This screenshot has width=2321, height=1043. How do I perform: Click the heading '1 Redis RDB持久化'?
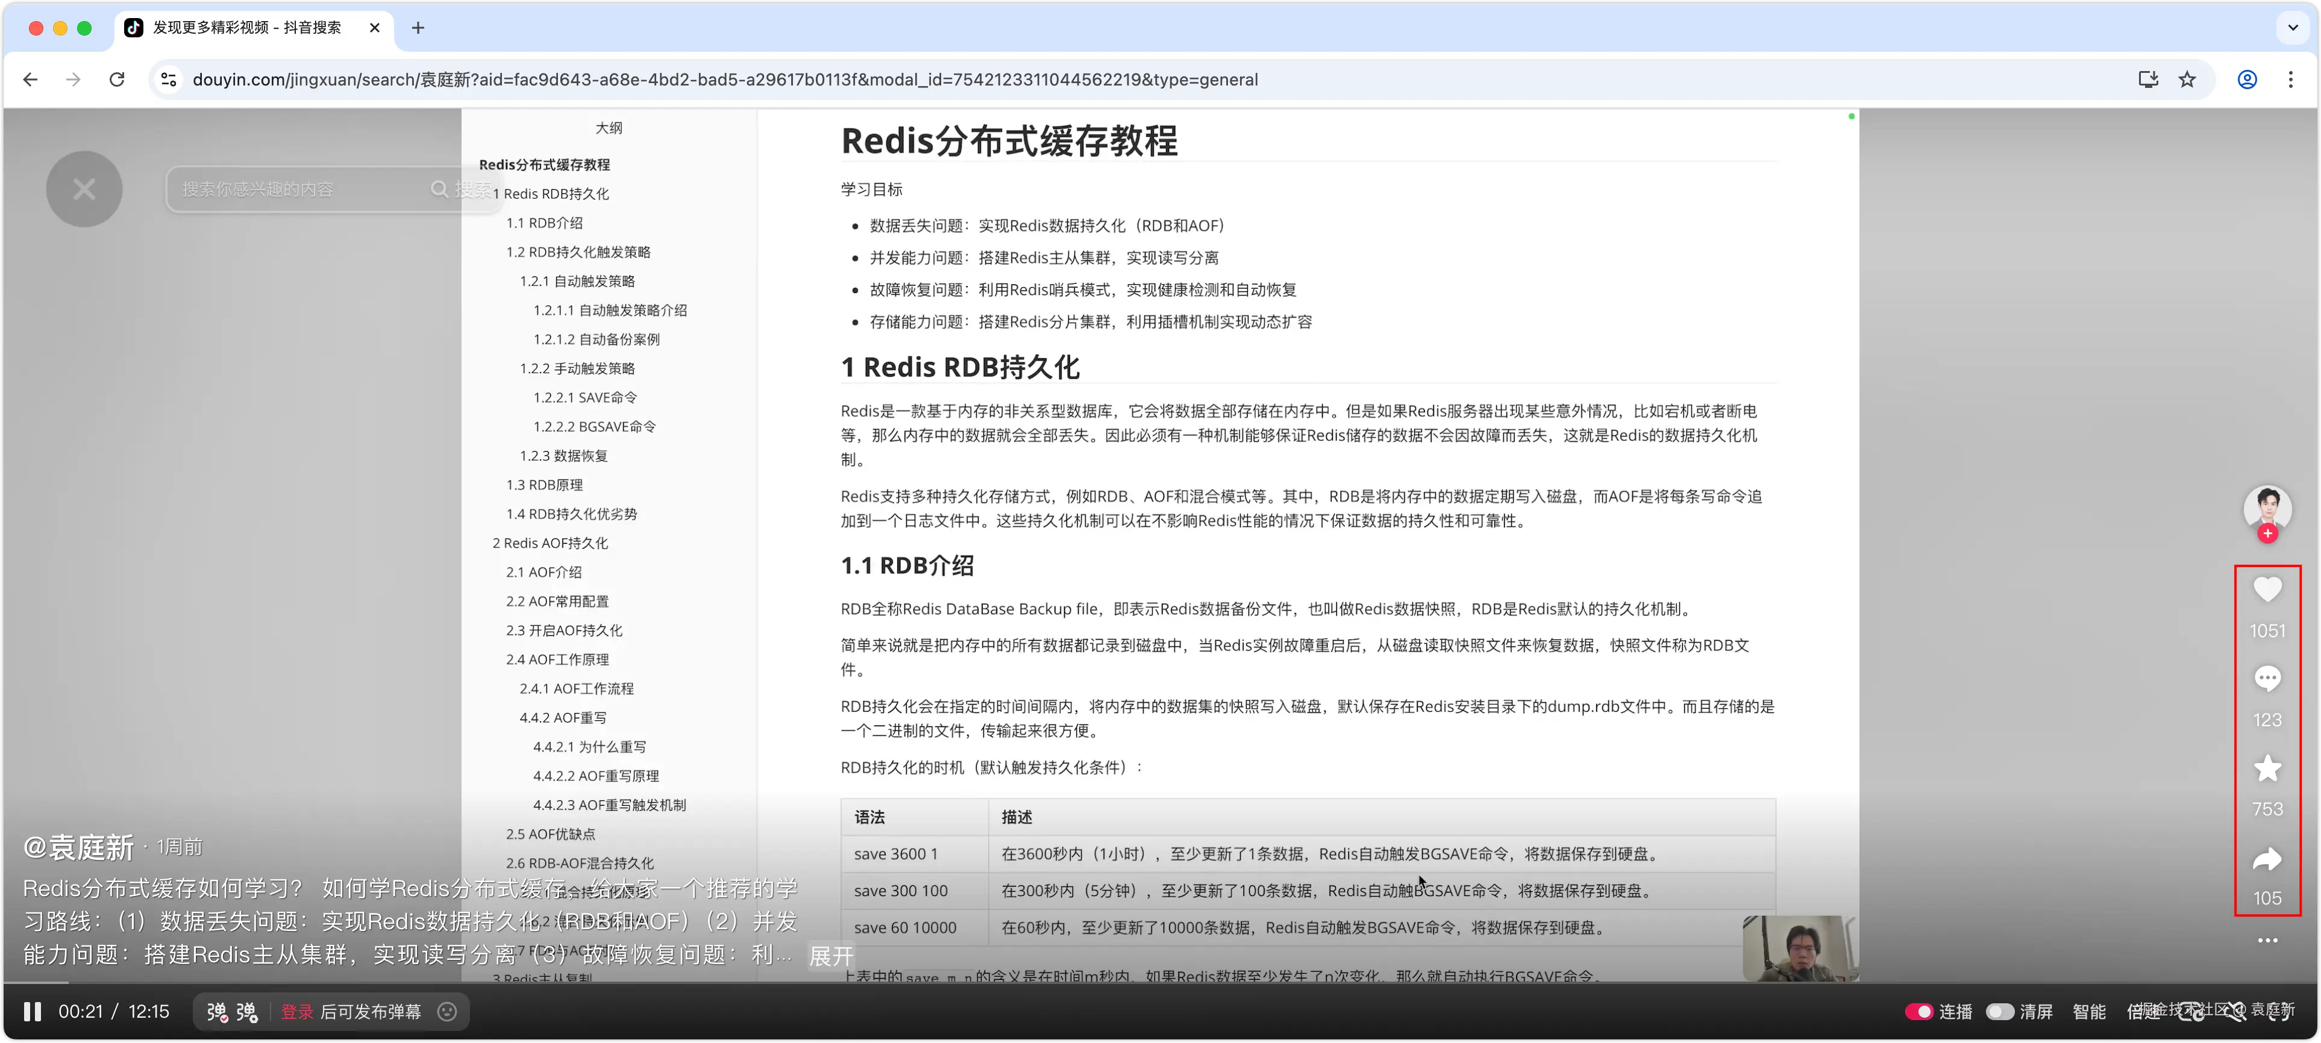[960, 367]
